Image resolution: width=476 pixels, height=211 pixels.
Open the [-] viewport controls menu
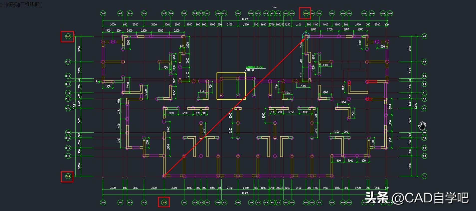click(3, 4)
